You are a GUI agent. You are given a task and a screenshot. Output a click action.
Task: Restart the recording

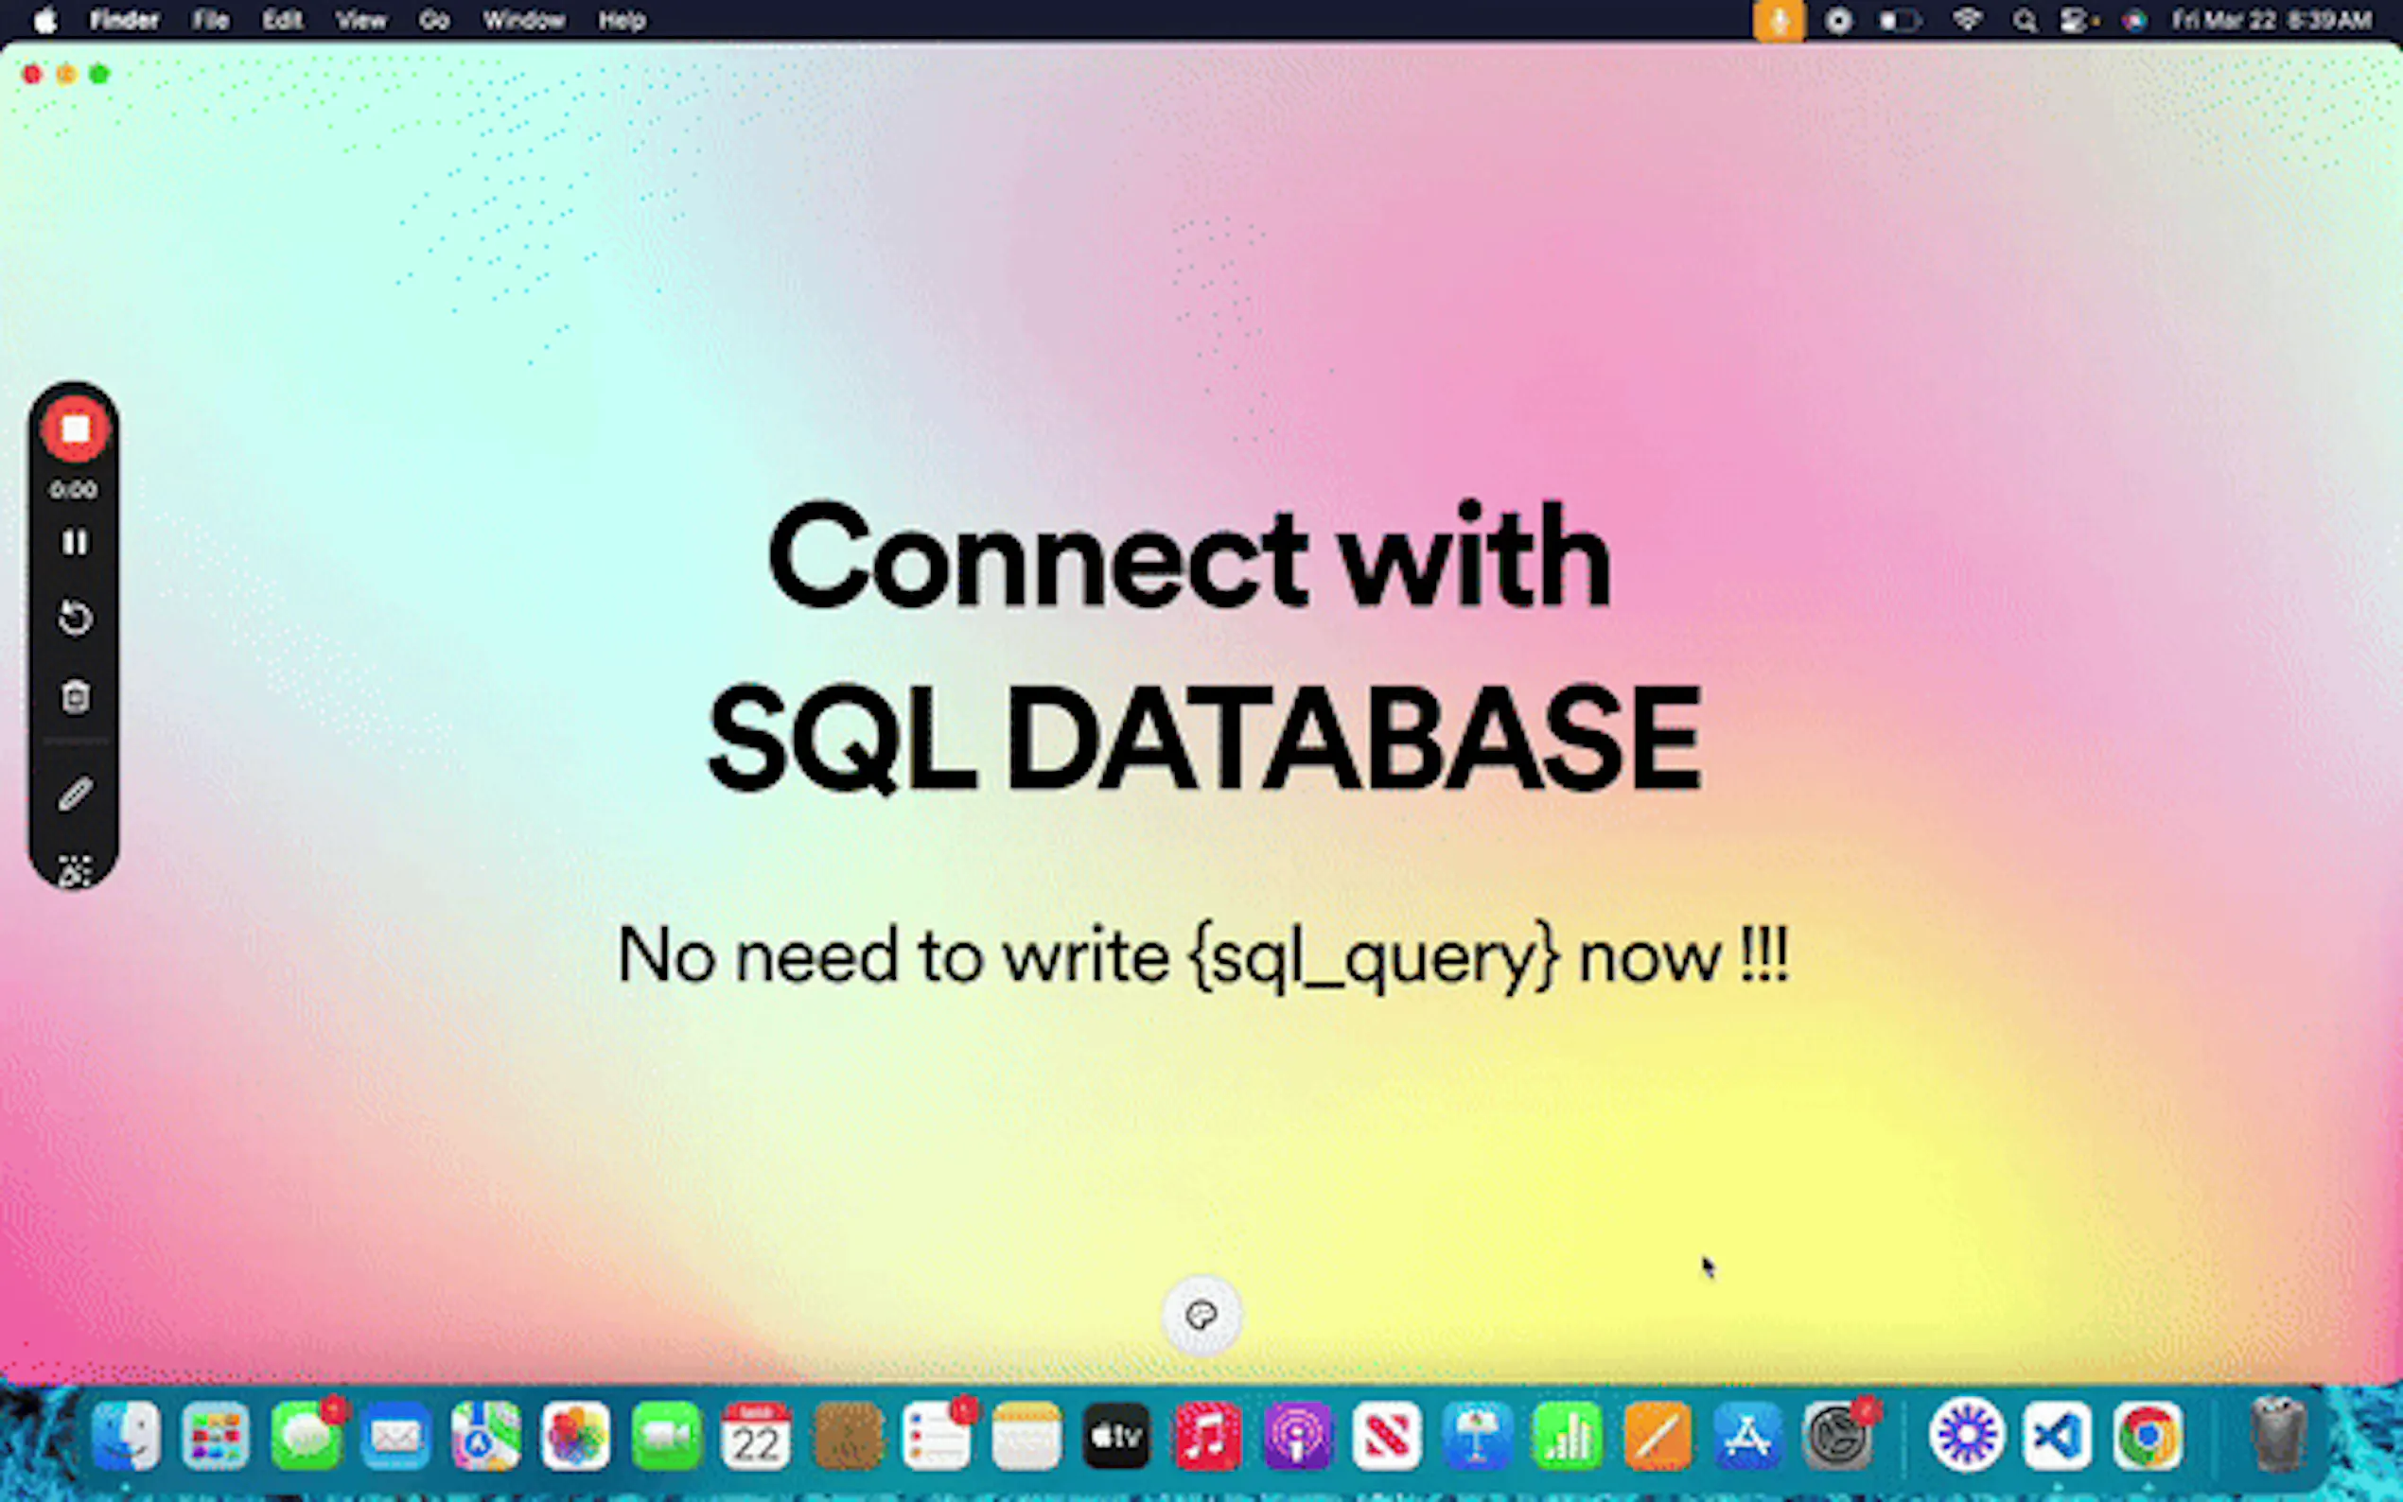[75, 618]
